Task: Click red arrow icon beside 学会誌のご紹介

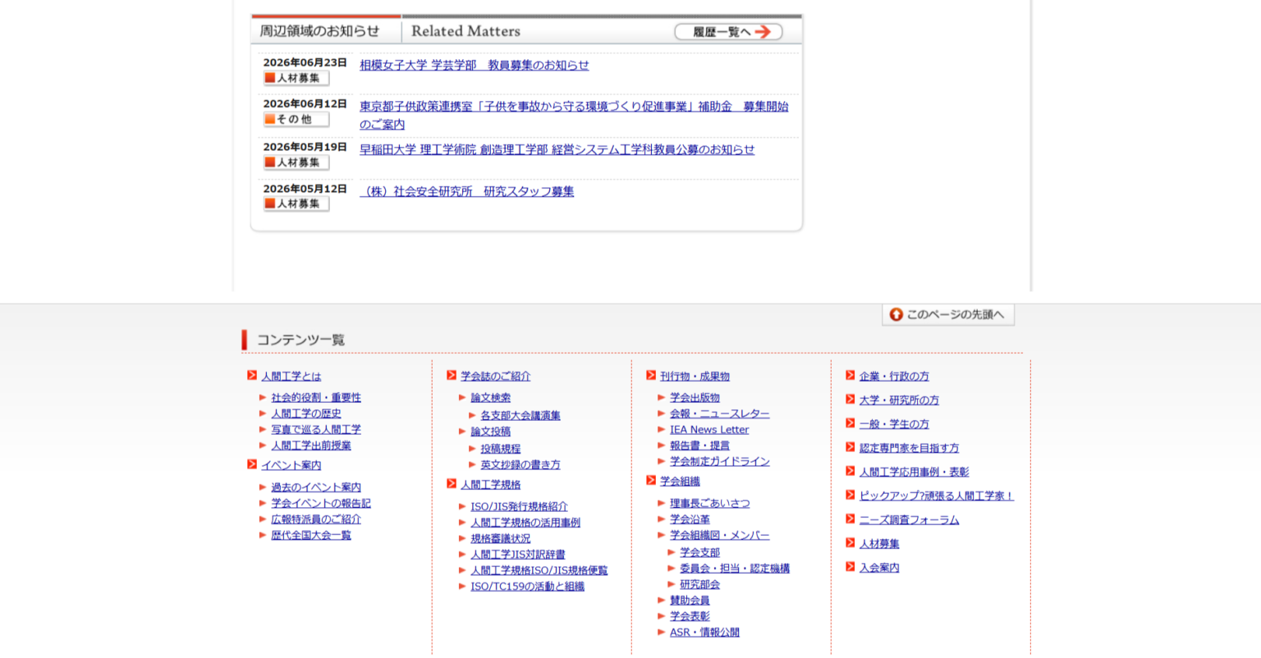Action: 452,376
